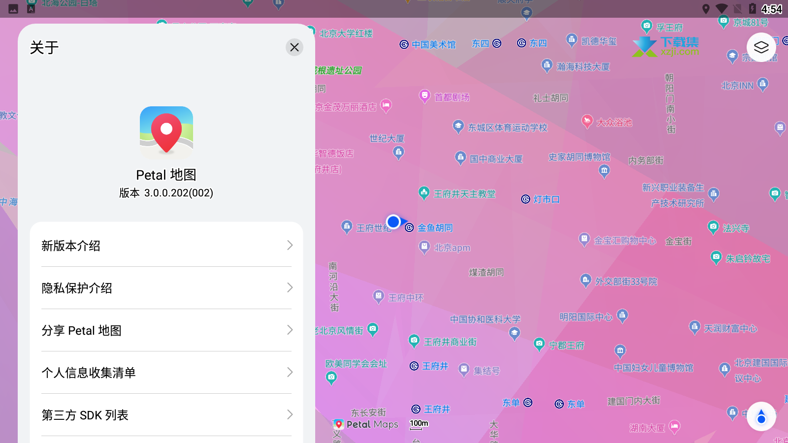
Task: Tap the 金宝汇购物中心 shopping marker
Action: pyautogui.click(x=584, y=240)
